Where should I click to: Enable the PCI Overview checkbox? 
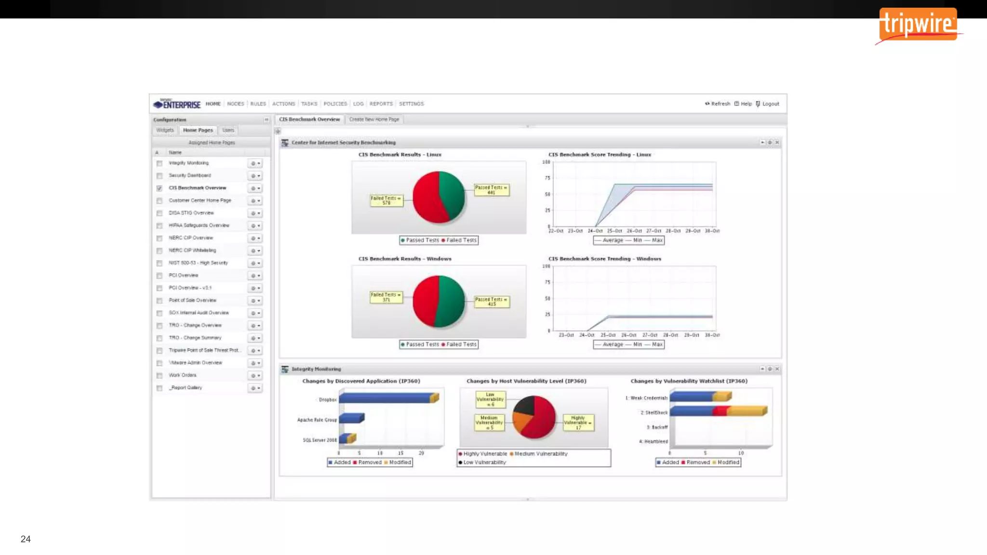160,276
